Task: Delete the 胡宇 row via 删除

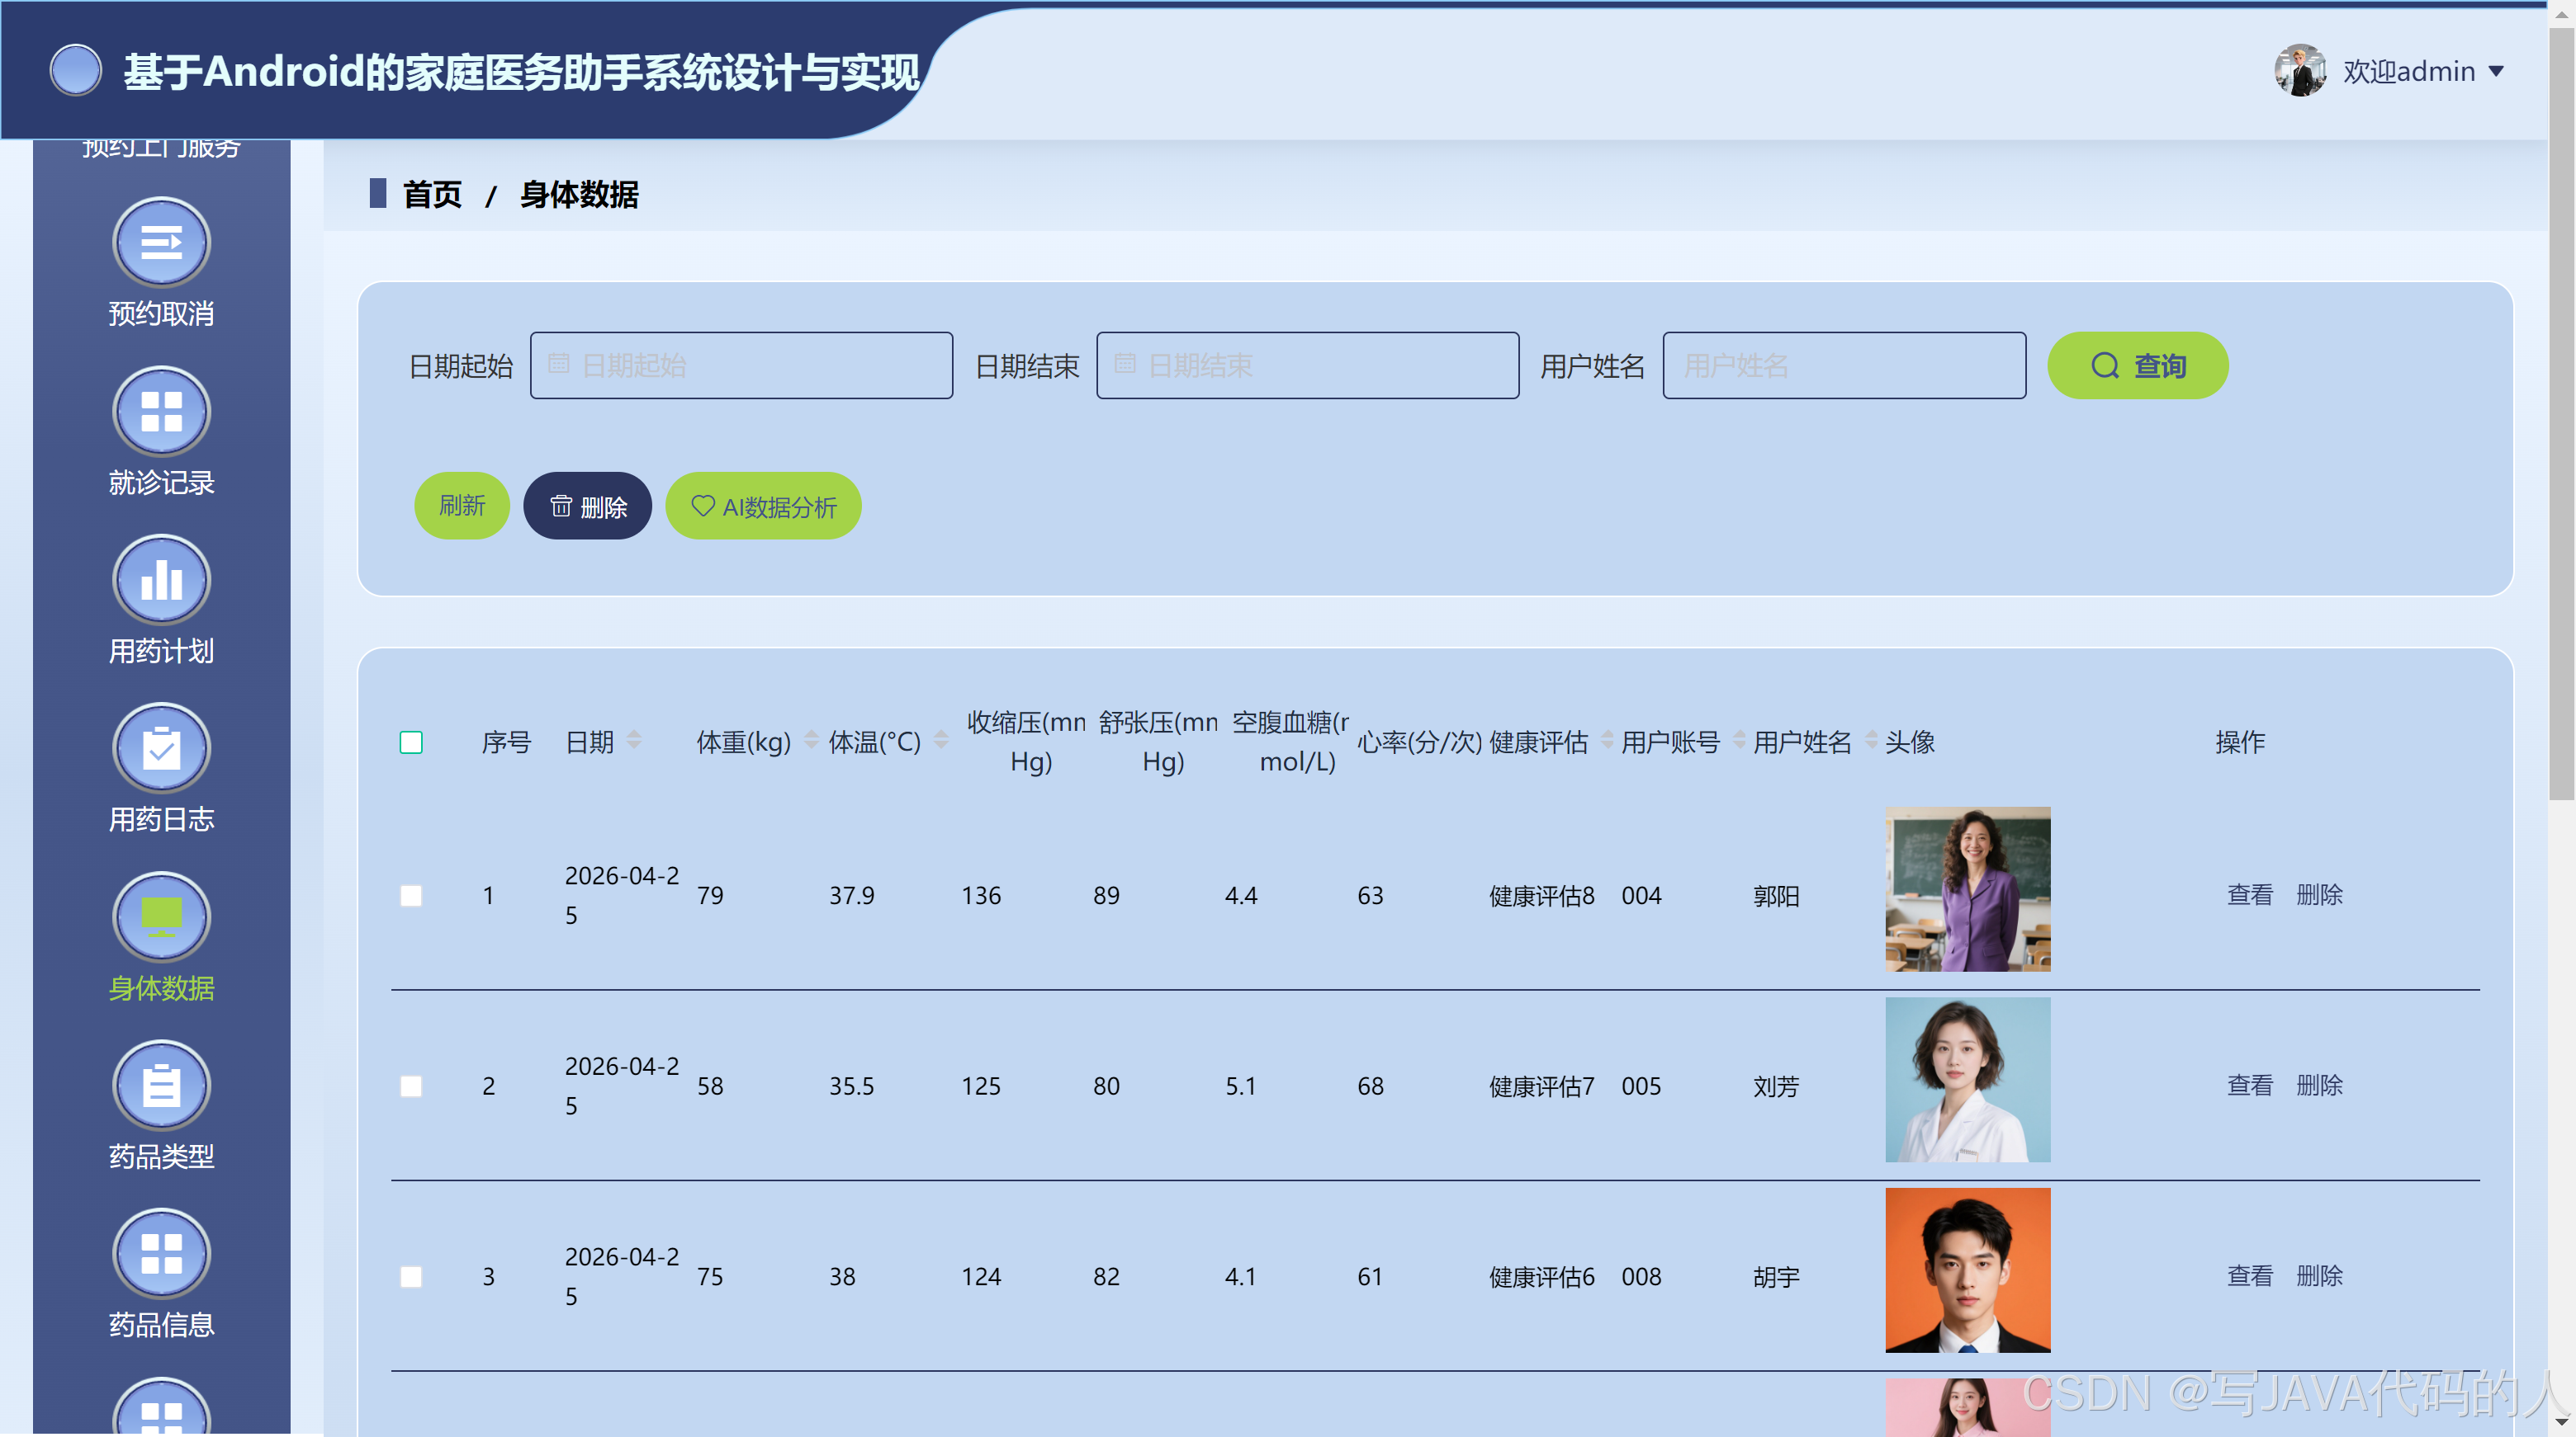Action: 2320,1276
